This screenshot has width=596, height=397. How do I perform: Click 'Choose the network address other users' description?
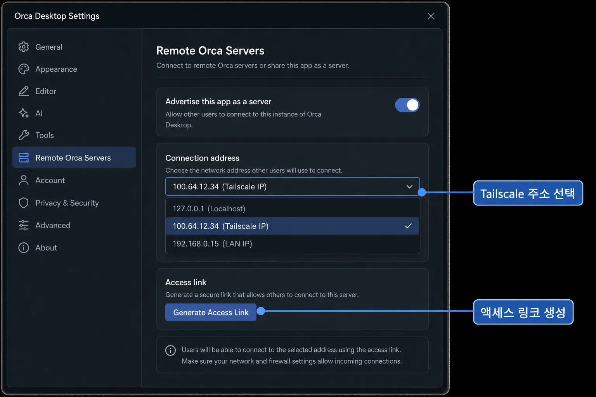click(x=254, y=170)
